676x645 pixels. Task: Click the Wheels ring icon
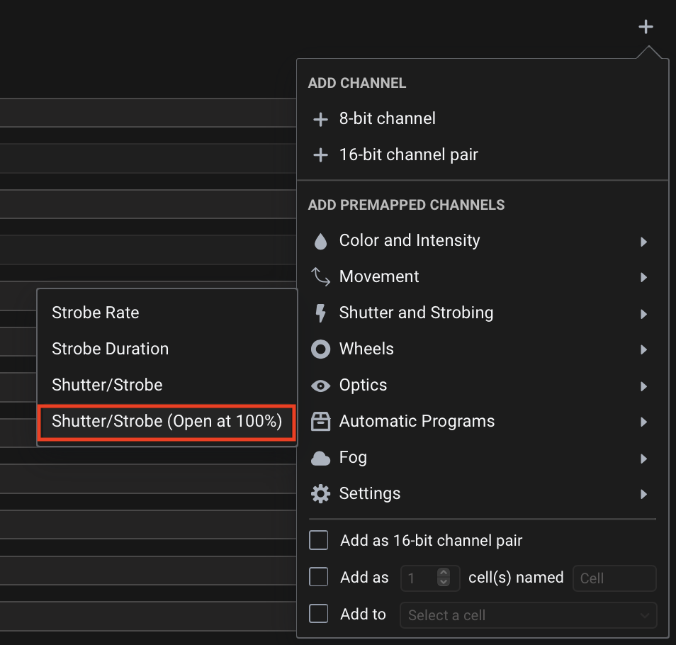(x=320, y=349)
